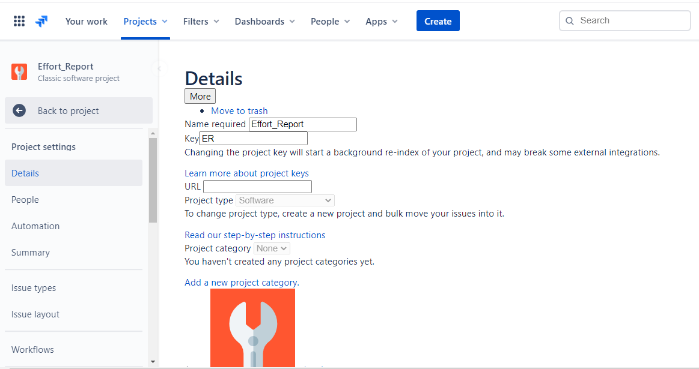Viewport: 699px width, 369px height.
Task: Click the Jira logo icon
Action: 41,21
